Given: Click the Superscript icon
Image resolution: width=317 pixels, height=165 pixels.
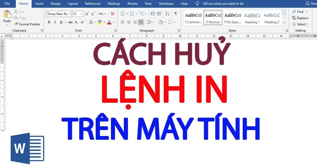Looking at the screenshot, I should [x=82, y=22].
